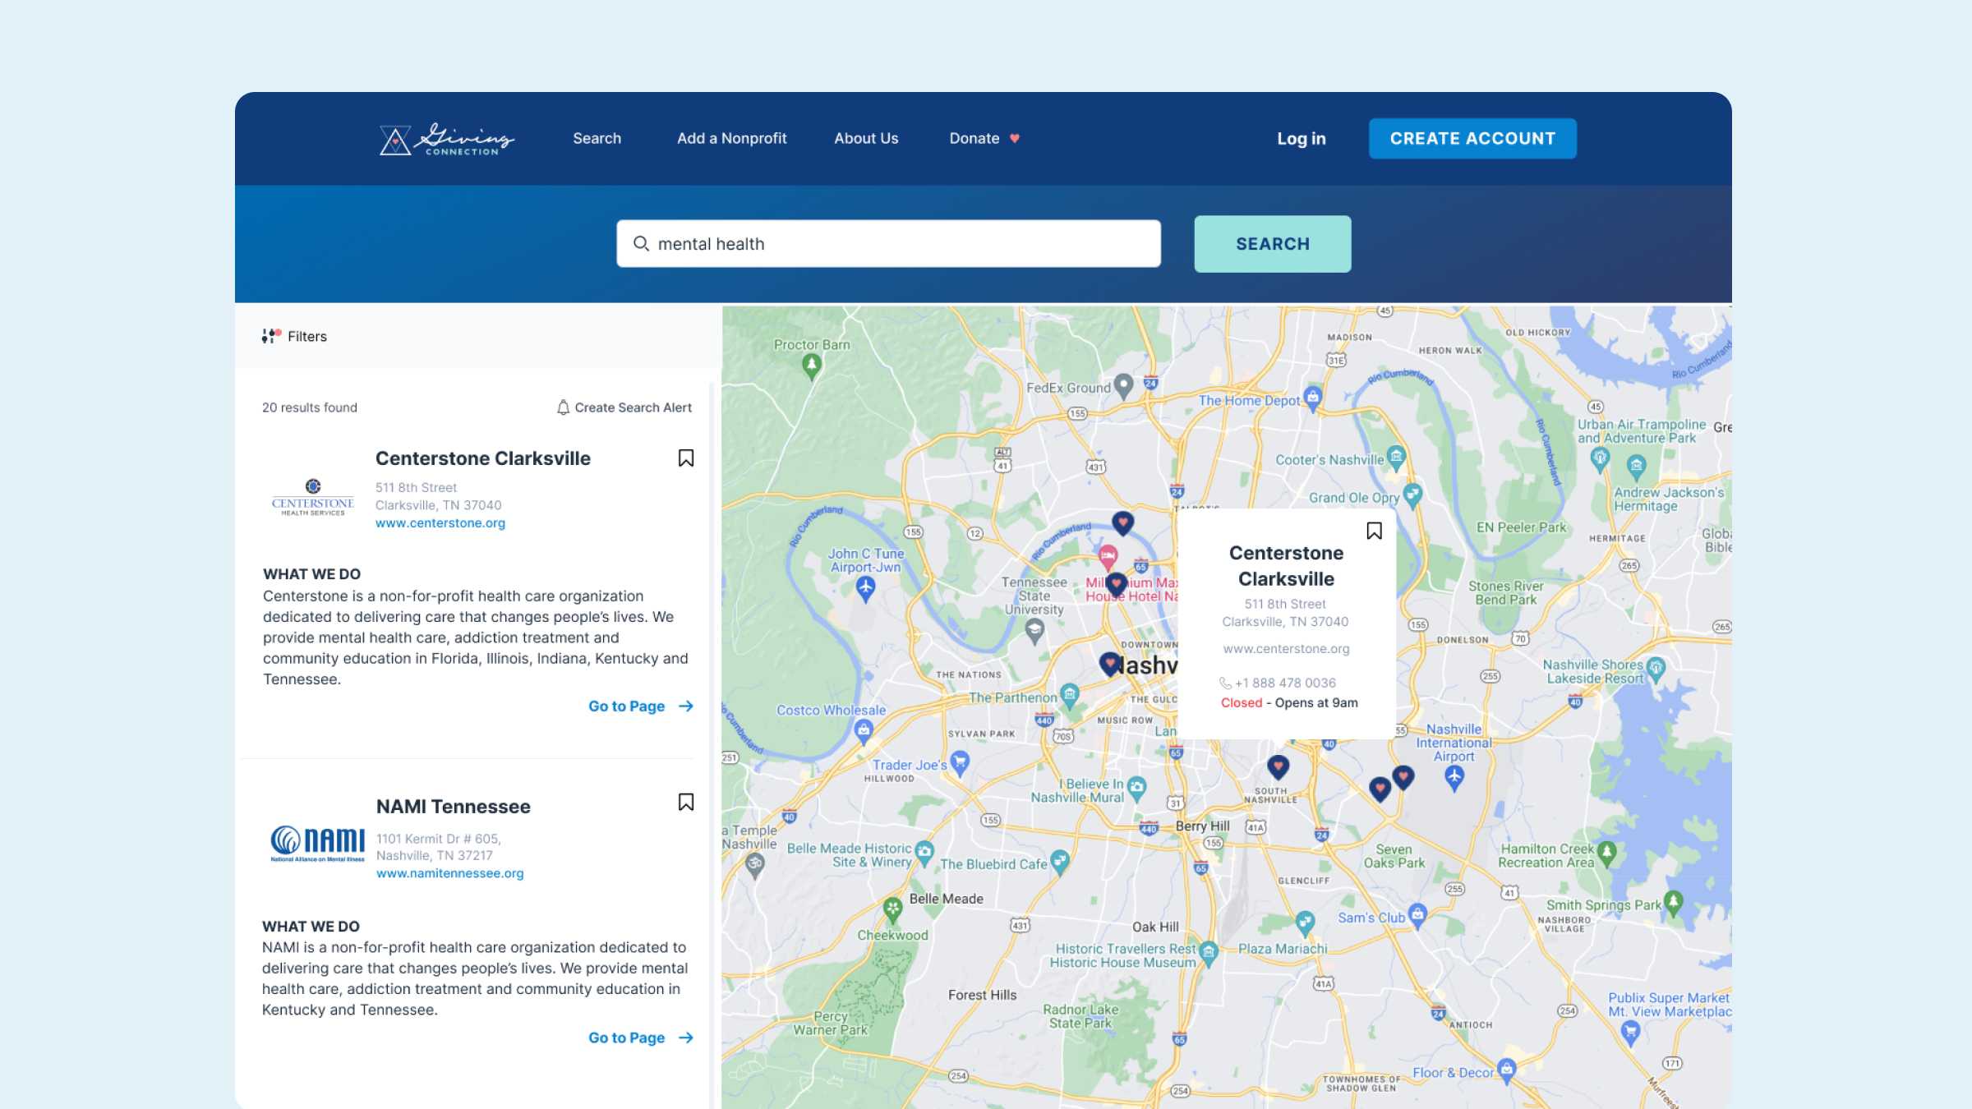Open the NAMI logo thumbnail
Image resolution: width=1972 pixels, height=1109 pixels.
point(318,844)
